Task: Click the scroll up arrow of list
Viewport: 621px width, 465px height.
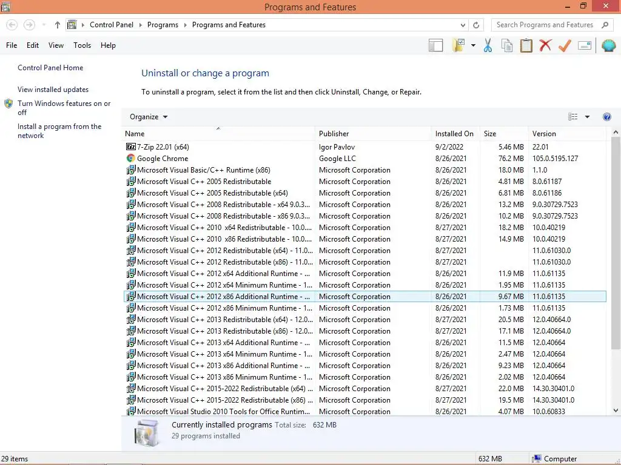Action: [616, 133]
